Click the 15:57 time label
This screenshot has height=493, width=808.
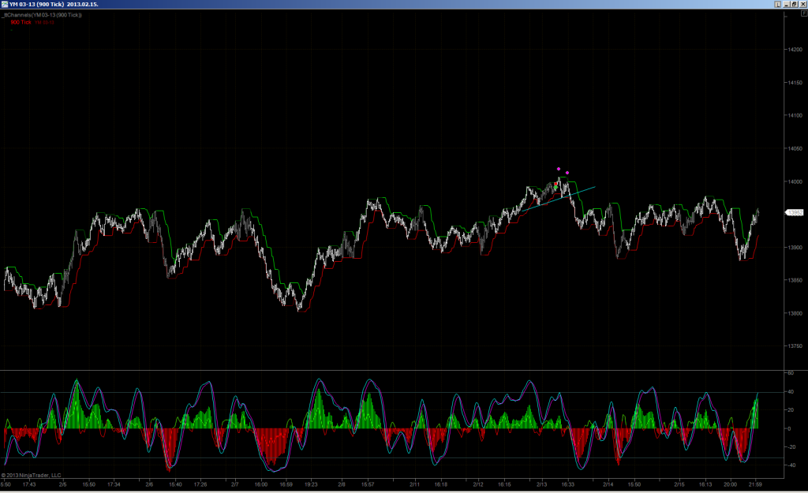click(x=368, y=484)
